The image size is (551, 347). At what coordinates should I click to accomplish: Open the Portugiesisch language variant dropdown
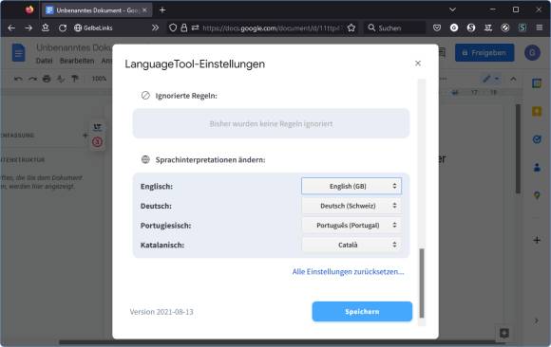tap(351, 226)
